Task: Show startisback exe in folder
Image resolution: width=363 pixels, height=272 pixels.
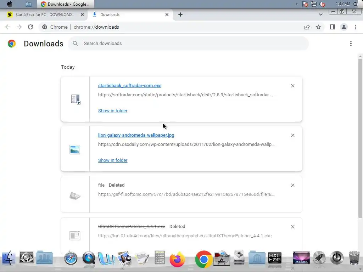Action: 113,111
